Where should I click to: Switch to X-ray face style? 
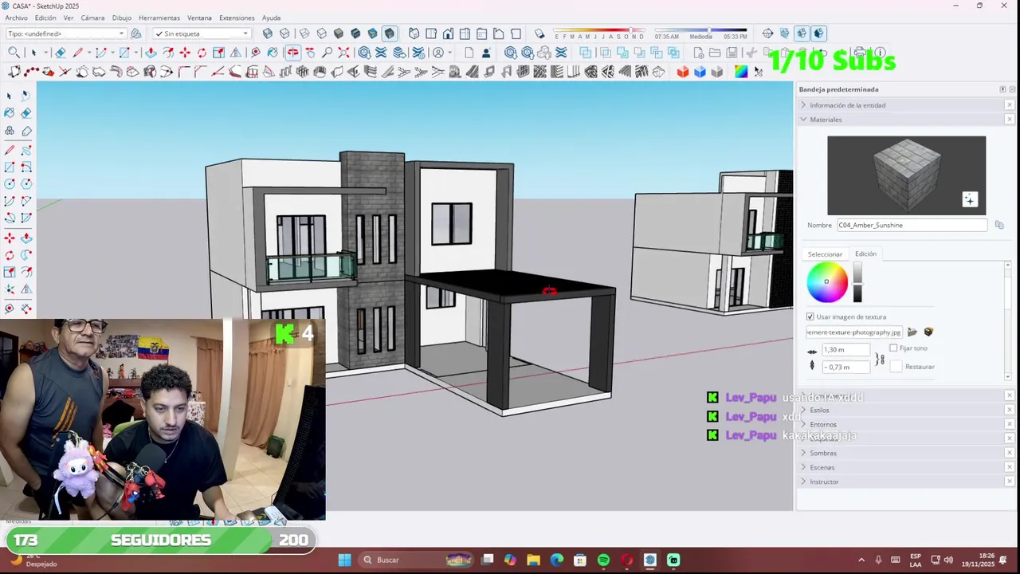coord(267,33)
